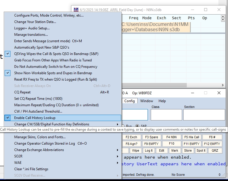Toggle QSYing Wipes the Call option
This screenshot has width=228, height=181.
coord(56,54)
